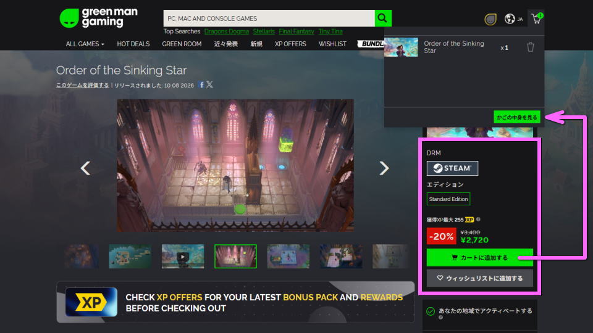
Task: Open the 近々発表 menu item
Action: point(226,44)
